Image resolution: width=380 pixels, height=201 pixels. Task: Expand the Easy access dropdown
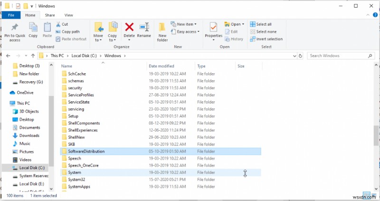198,31
